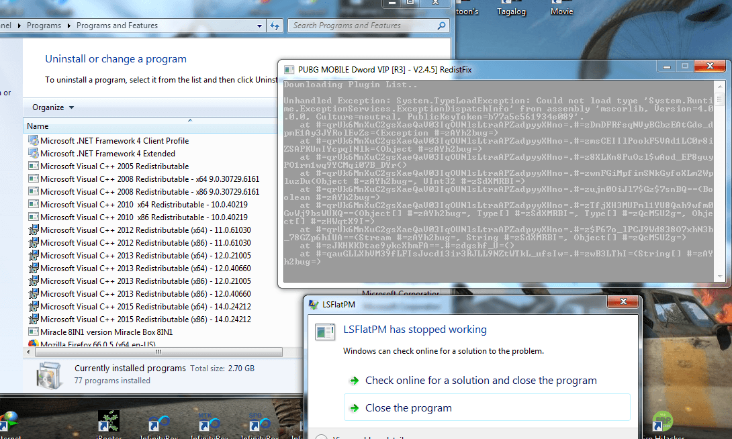Click the Currently installed programs details icon
732x439 pixels.
pos(48,375)
